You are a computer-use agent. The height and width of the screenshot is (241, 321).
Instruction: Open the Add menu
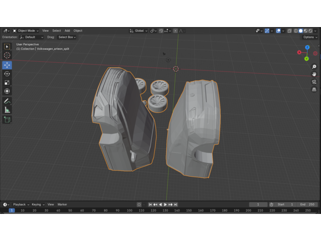67,31
